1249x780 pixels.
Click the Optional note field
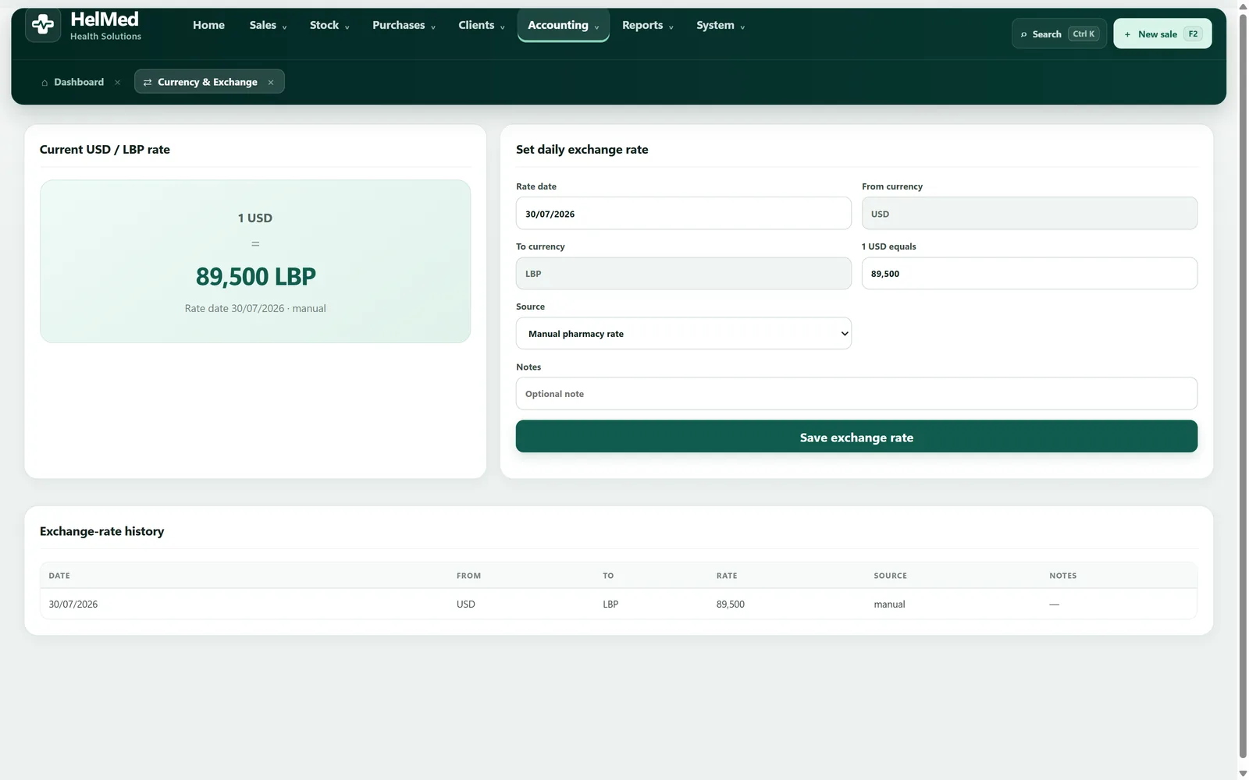coord(856,393)
